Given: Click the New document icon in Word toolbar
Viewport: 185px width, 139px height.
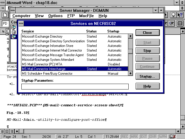Looking at the screenshot, I should coord(5,15).
